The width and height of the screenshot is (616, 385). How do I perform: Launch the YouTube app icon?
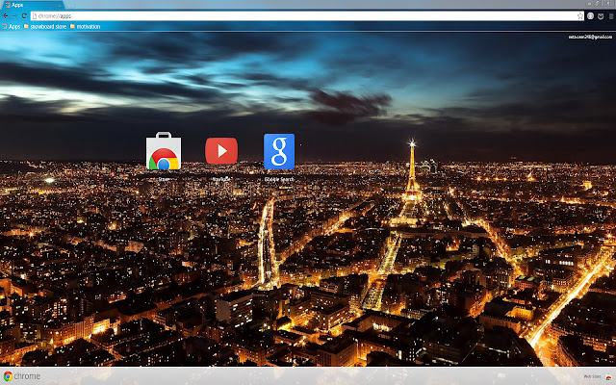pyautogui.click(x=221, y=151)
